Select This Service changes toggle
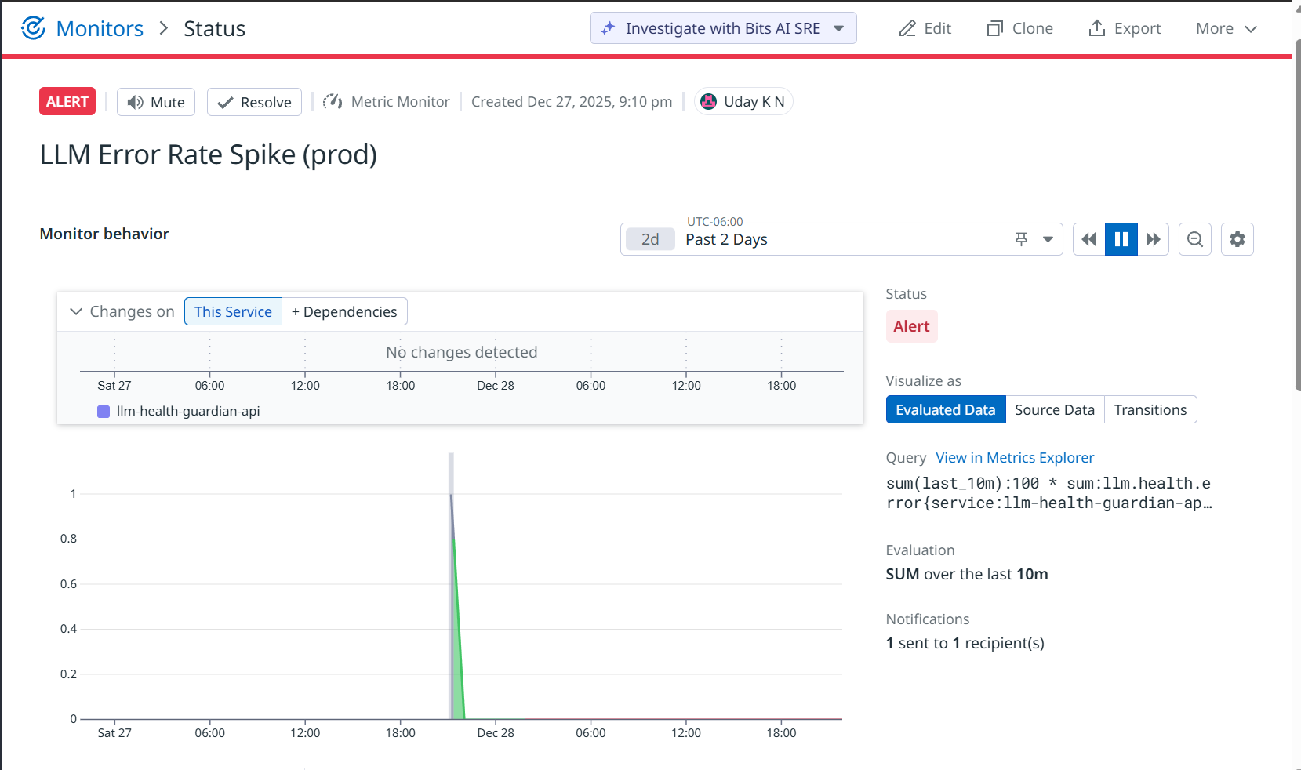The height and width of the screenshot is (770, 1301). tap(233, 311)
